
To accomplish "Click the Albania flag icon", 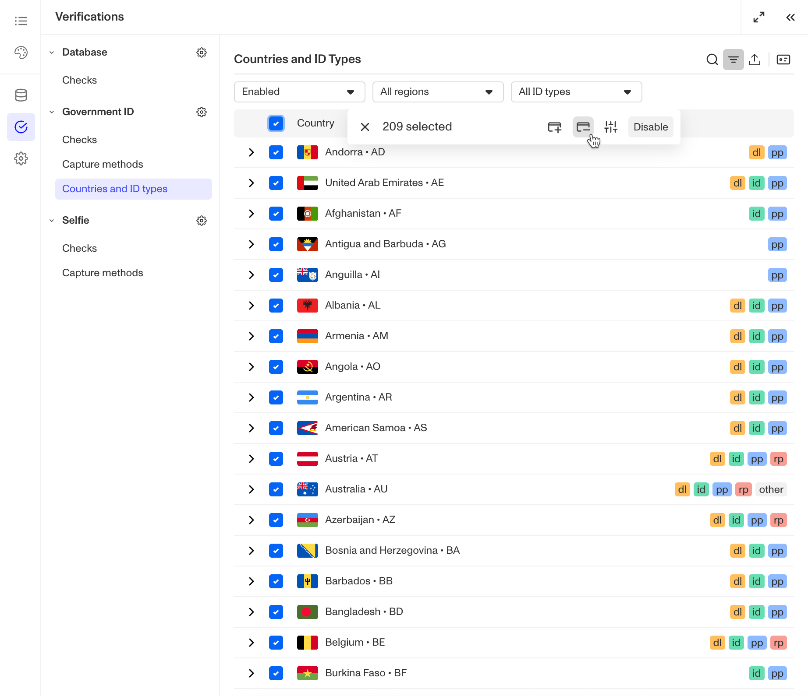I will point(308,306).
